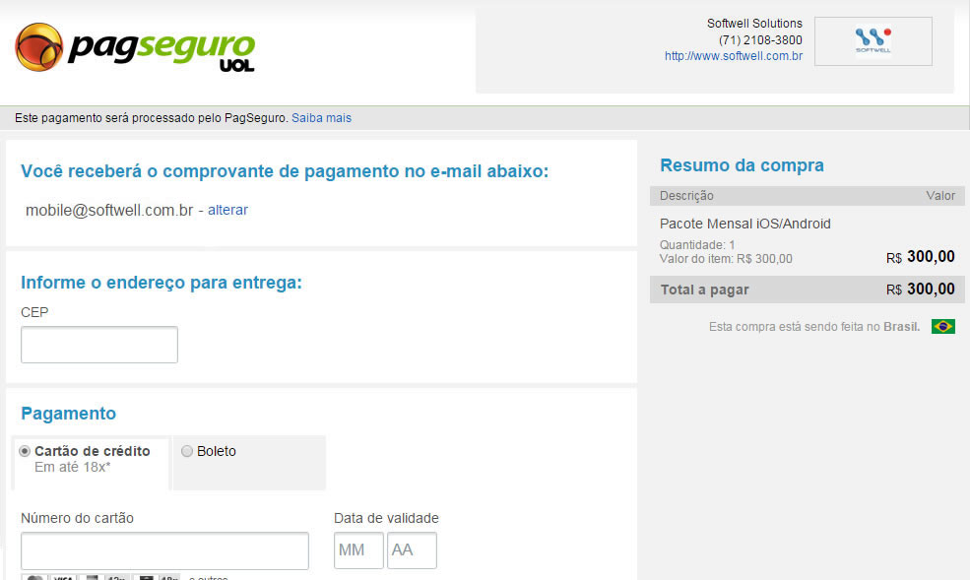
Task: Select the Cartão de crédito radio button
Action: coord(25,451)
